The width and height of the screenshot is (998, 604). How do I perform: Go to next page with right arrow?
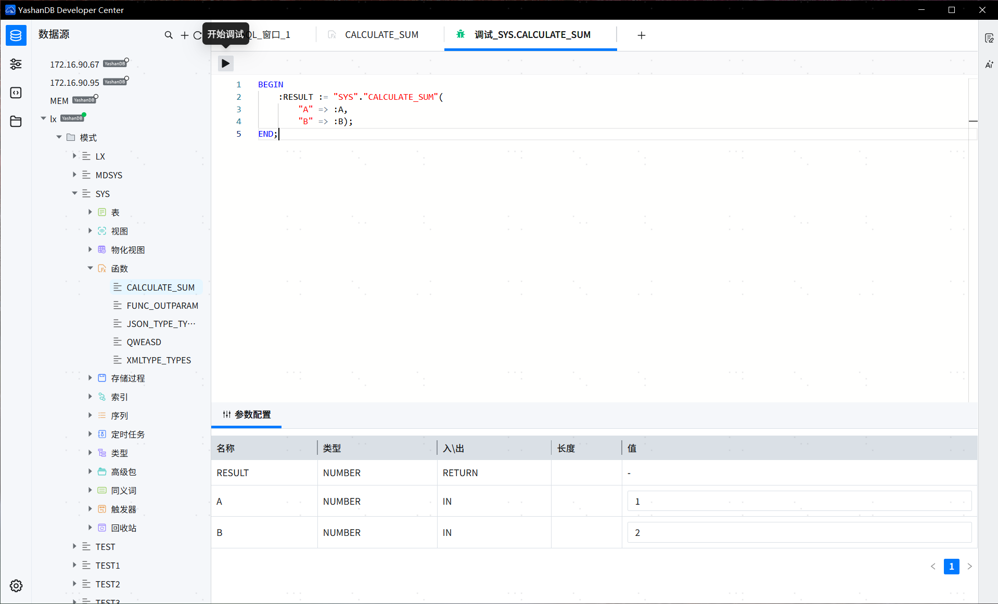point(969,567)
